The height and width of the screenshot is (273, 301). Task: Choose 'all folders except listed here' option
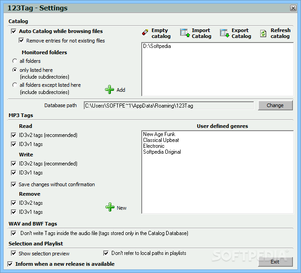click(14, 85)
